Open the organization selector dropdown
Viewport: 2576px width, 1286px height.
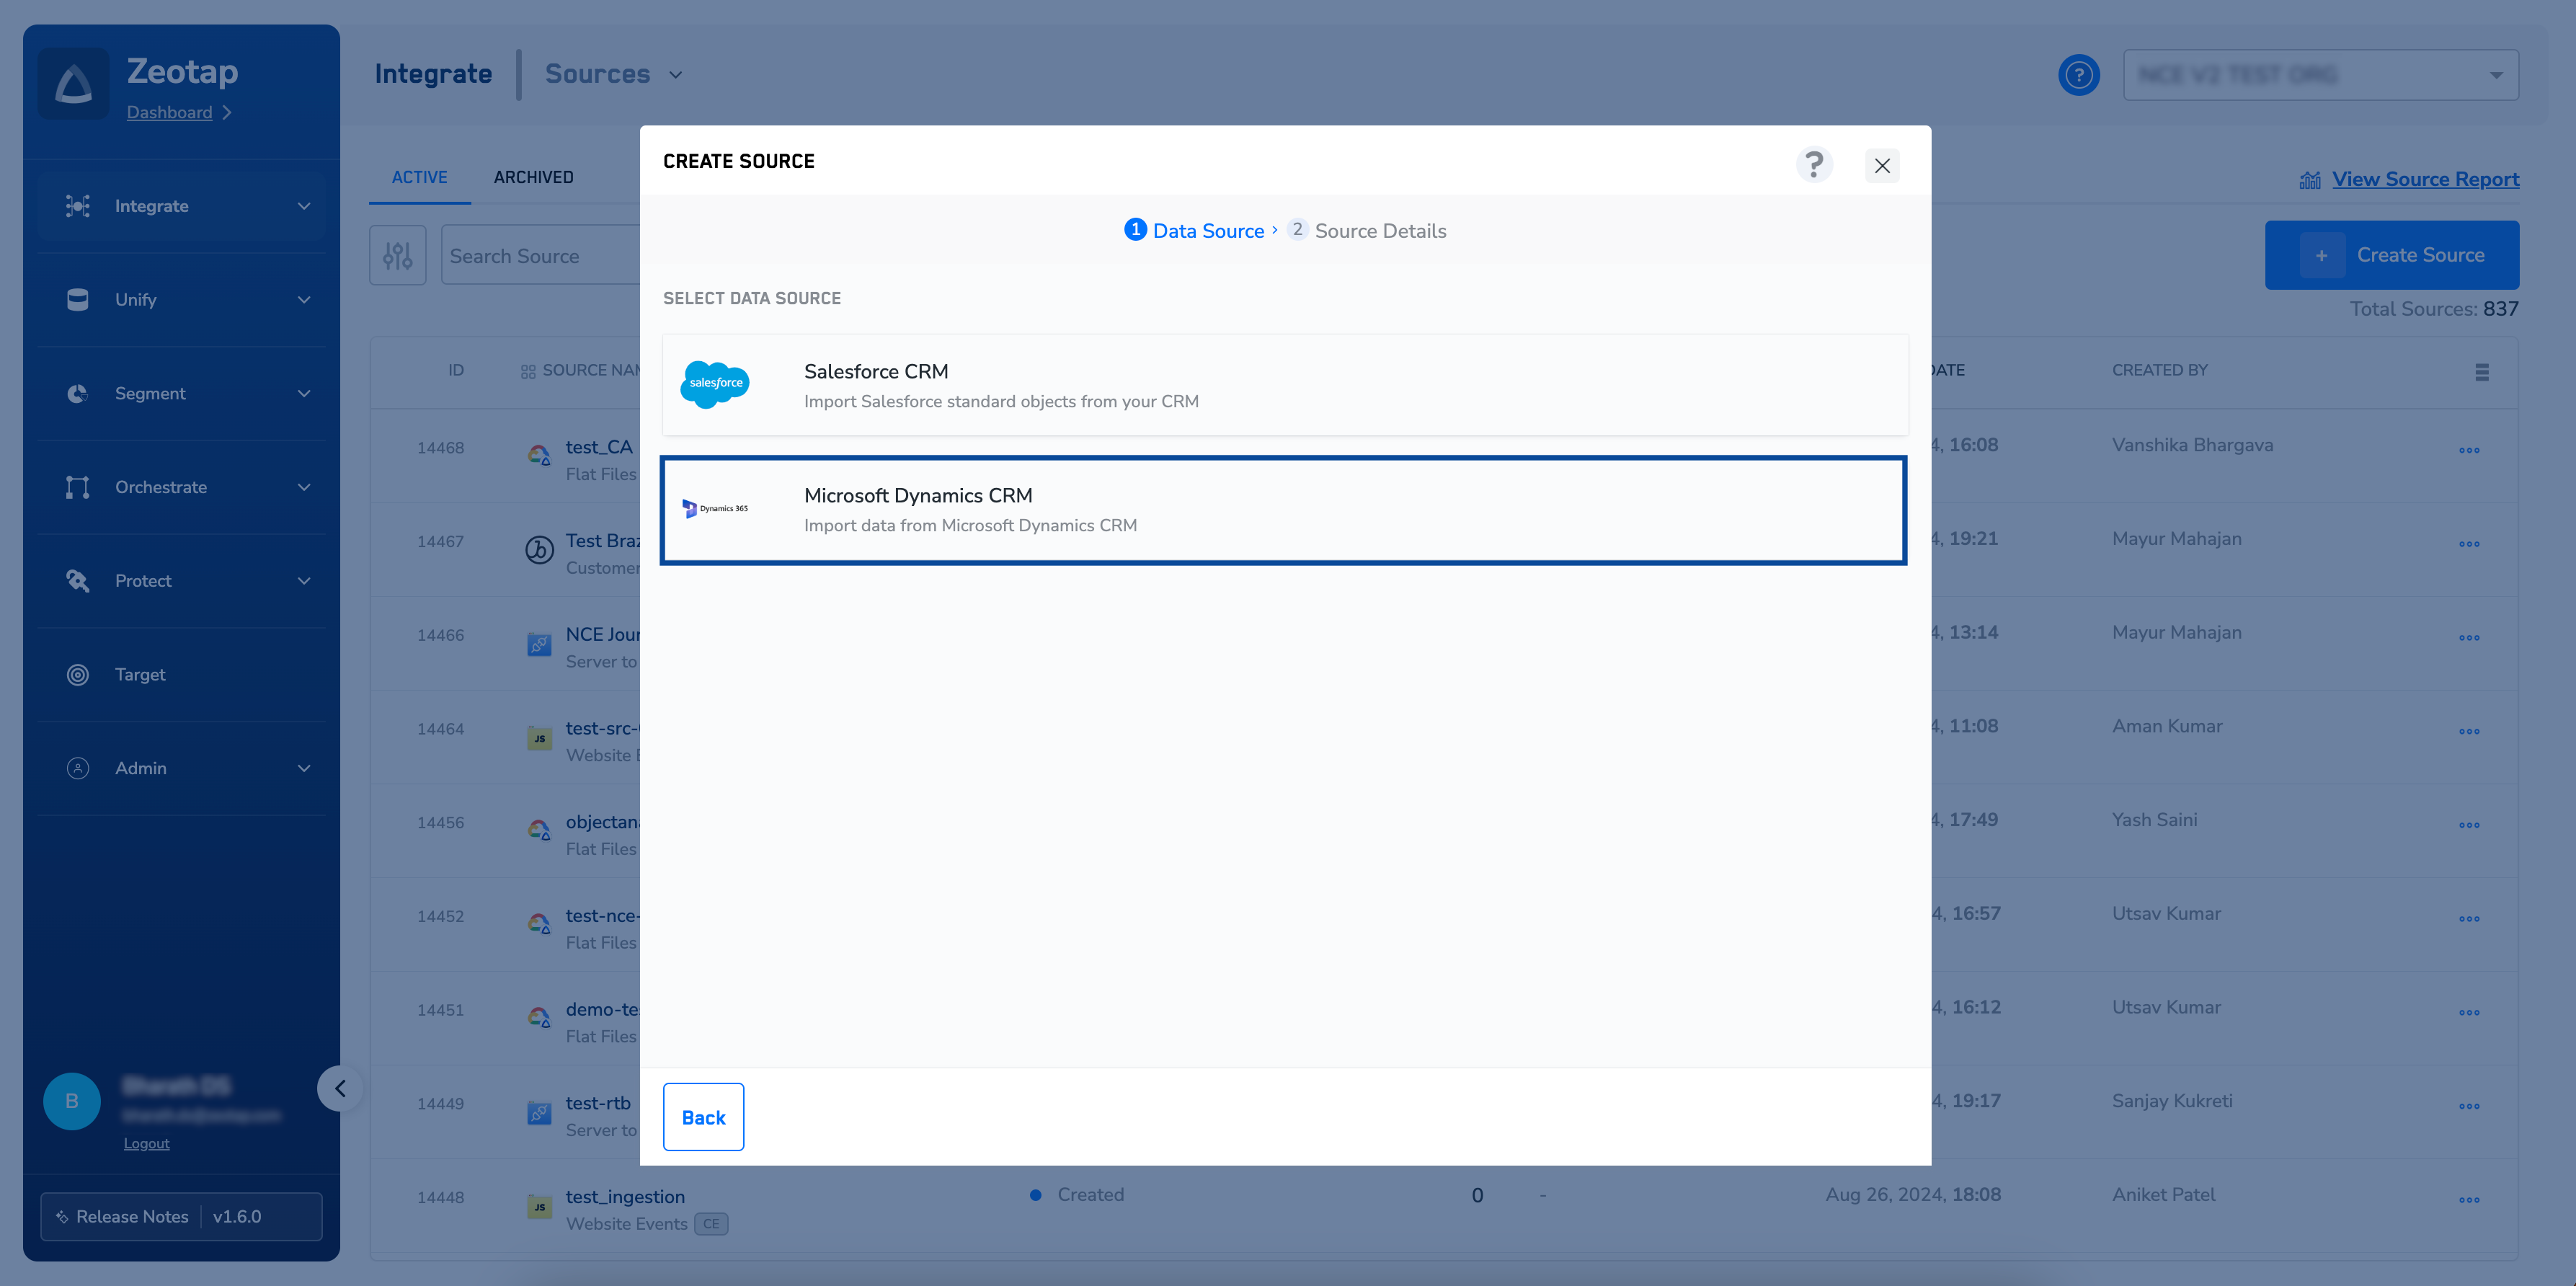(2320, 75)
